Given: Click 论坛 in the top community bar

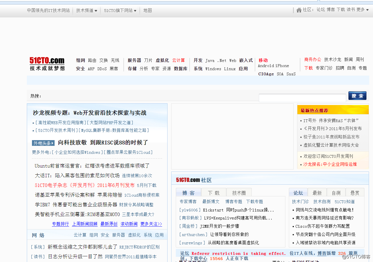Looking at the screenshot, I should coord(320,10).
